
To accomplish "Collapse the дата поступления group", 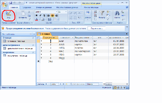I will coord(33,45).
